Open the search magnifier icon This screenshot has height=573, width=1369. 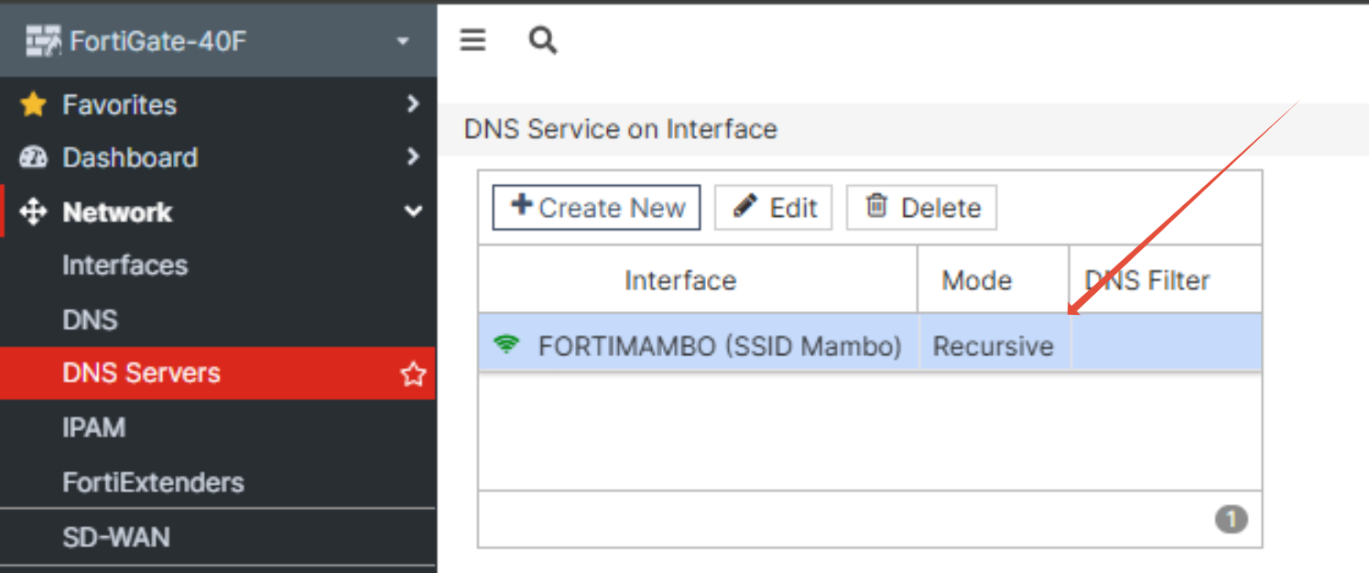(x=543, y=39)
